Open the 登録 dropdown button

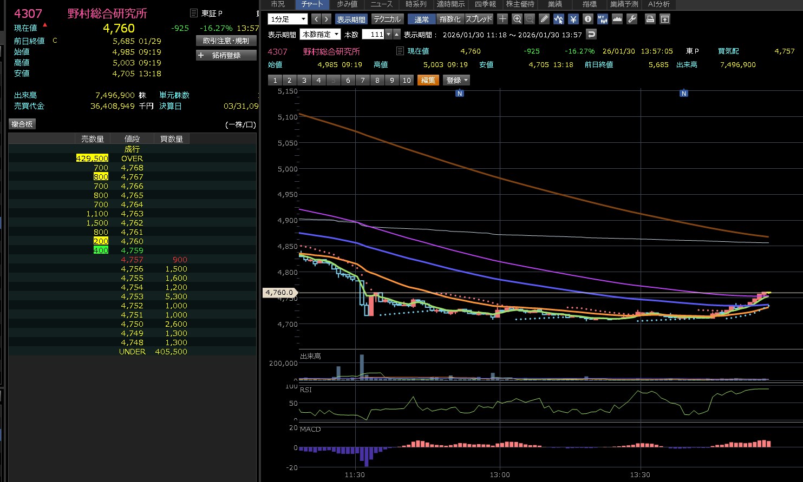pyautogui.click(x=456, y=80)
